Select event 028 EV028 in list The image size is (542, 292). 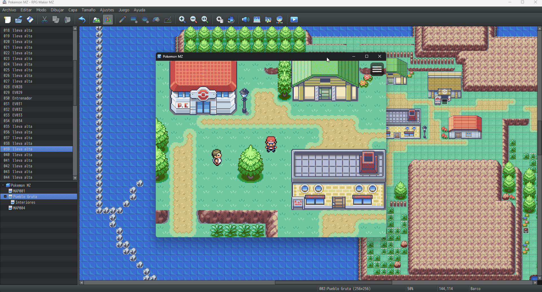(36, 87)
